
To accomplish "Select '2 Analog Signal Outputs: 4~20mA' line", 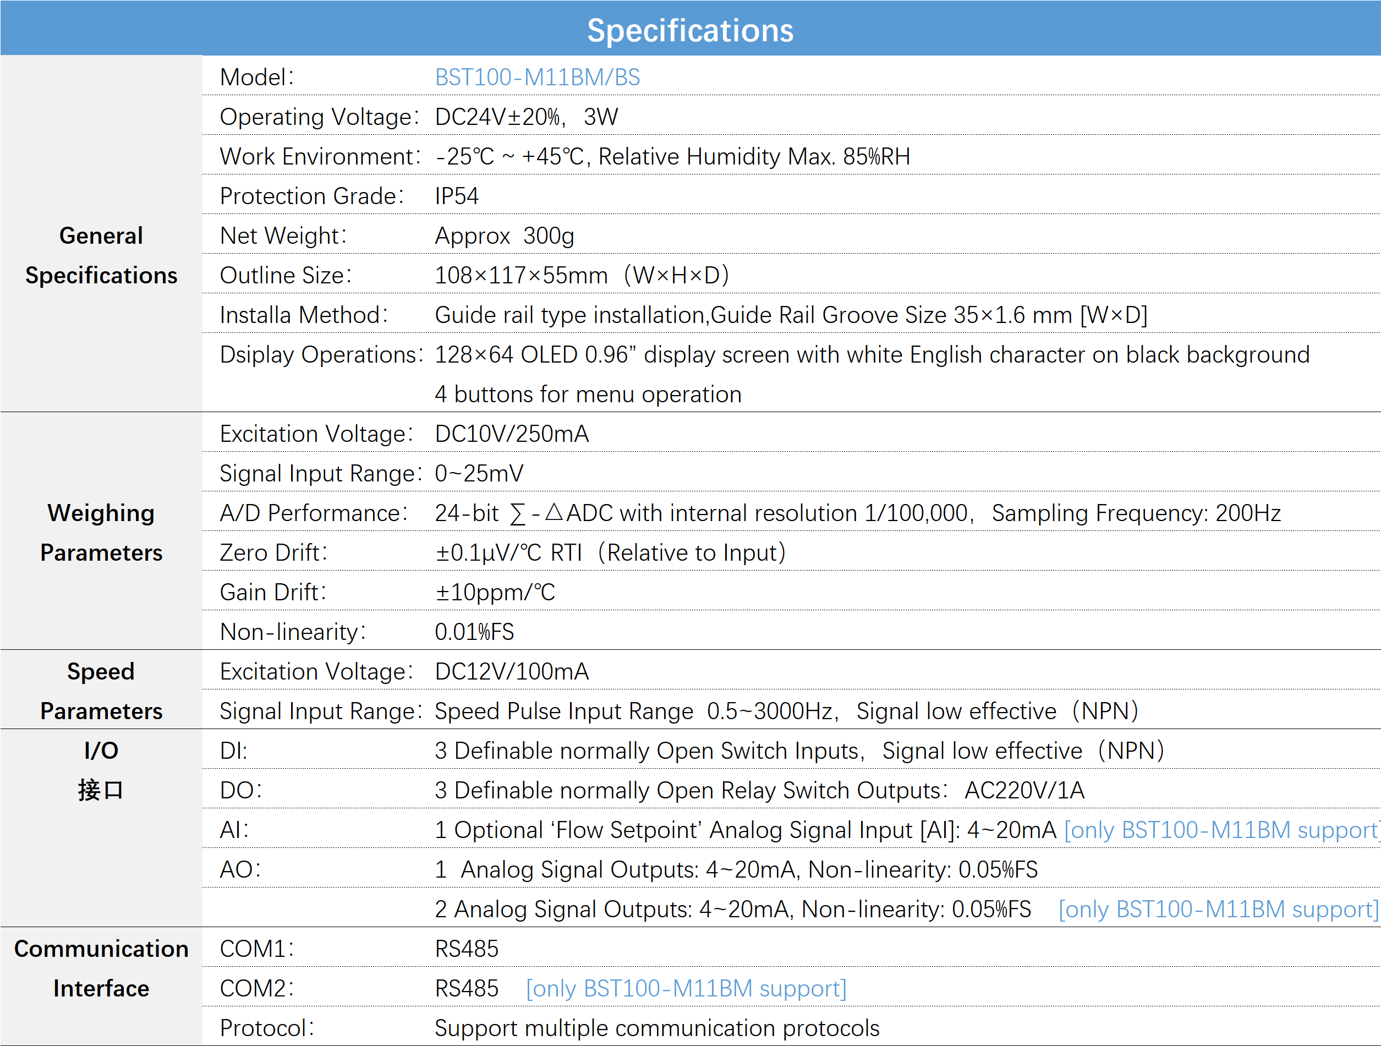I will click(x=733, y=909).
